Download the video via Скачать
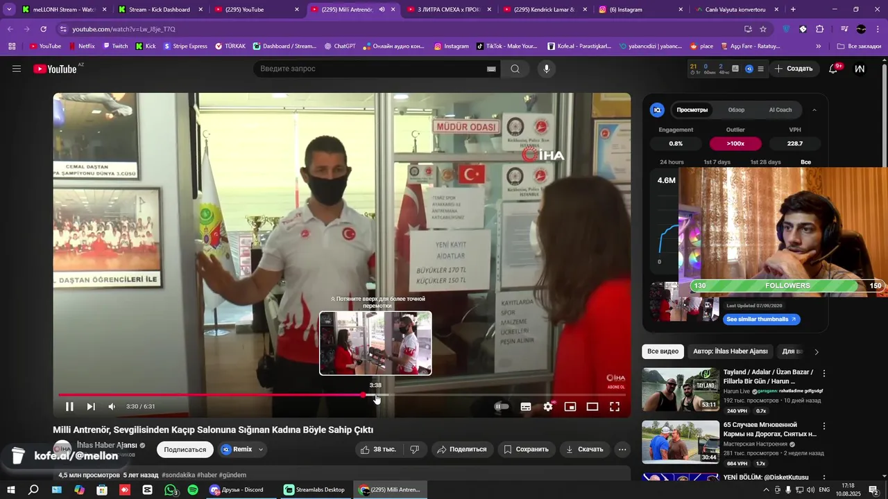The width and height of the screenshot is (888, 499). coord(584,449)
